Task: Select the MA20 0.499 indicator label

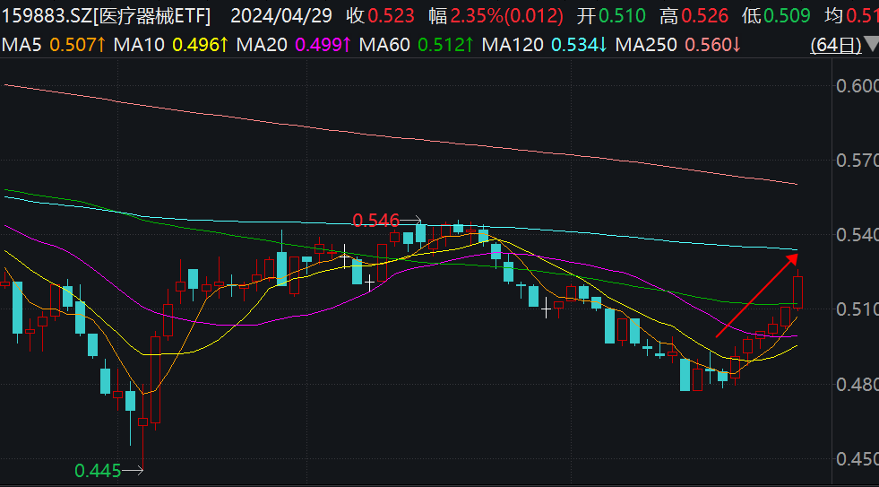Action: click(x=294, y=44)
